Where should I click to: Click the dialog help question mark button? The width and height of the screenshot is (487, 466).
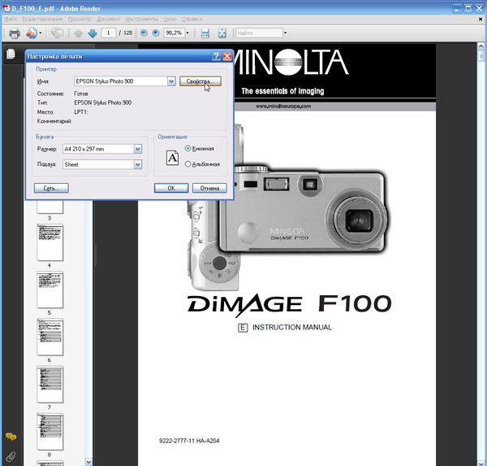tap(216, 56)
